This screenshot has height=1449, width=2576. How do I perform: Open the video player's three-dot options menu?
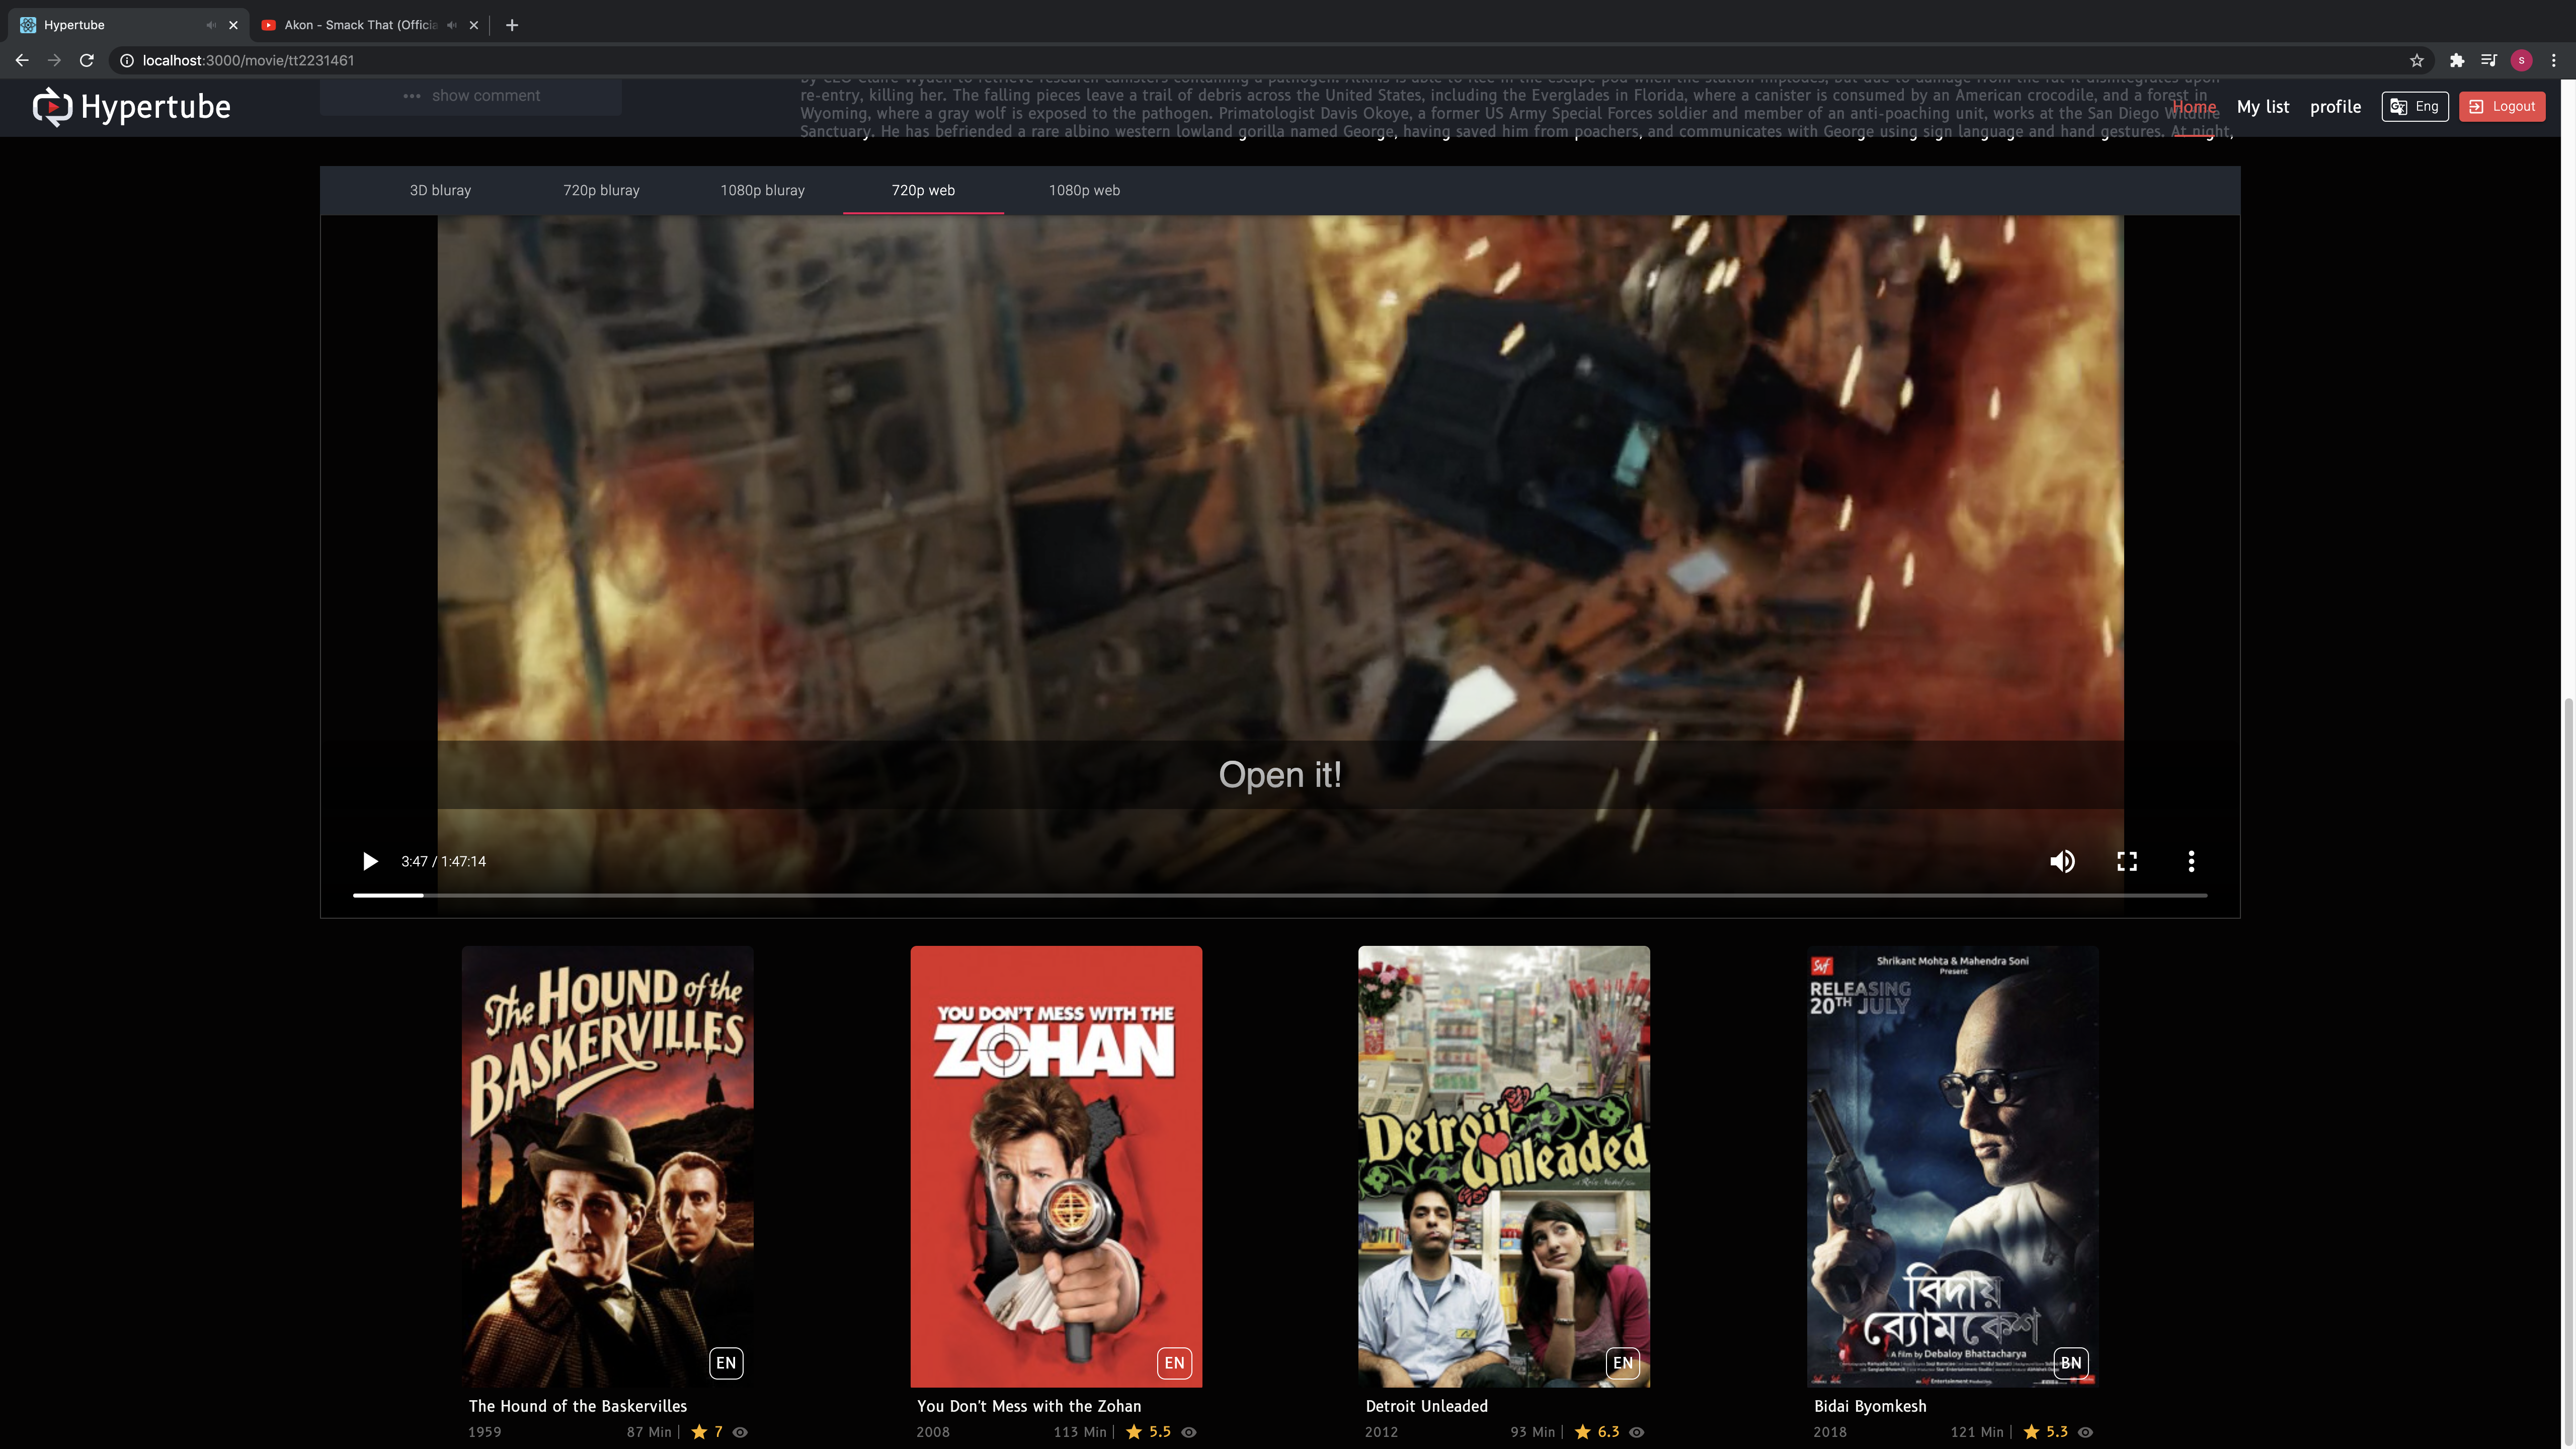(2191, 861)
